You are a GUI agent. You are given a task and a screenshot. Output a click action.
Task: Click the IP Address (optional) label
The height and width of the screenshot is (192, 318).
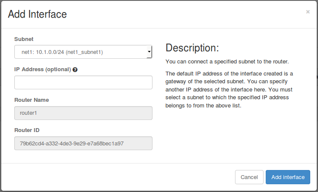pyautogui.click(x=42, y=69)
